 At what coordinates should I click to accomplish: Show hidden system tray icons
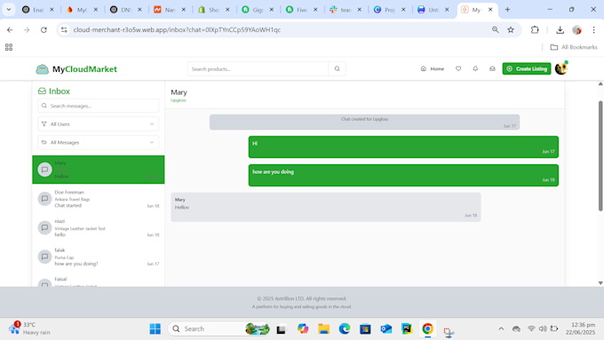pyautogui.click(x=501, y=328)
